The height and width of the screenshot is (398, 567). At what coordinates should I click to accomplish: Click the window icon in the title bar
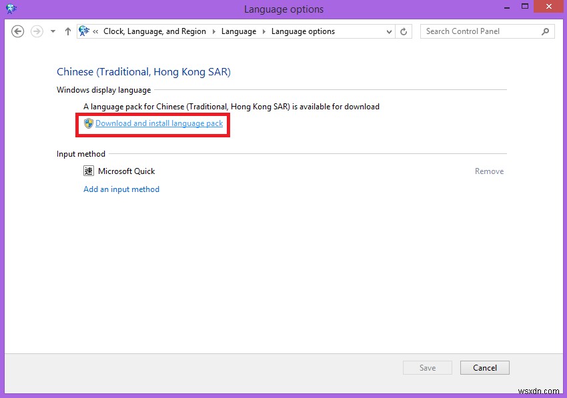pos(10,9)
